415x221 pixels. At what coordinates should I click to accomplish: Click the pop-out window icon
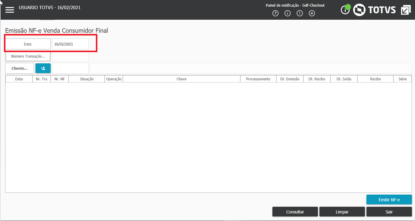406,10
